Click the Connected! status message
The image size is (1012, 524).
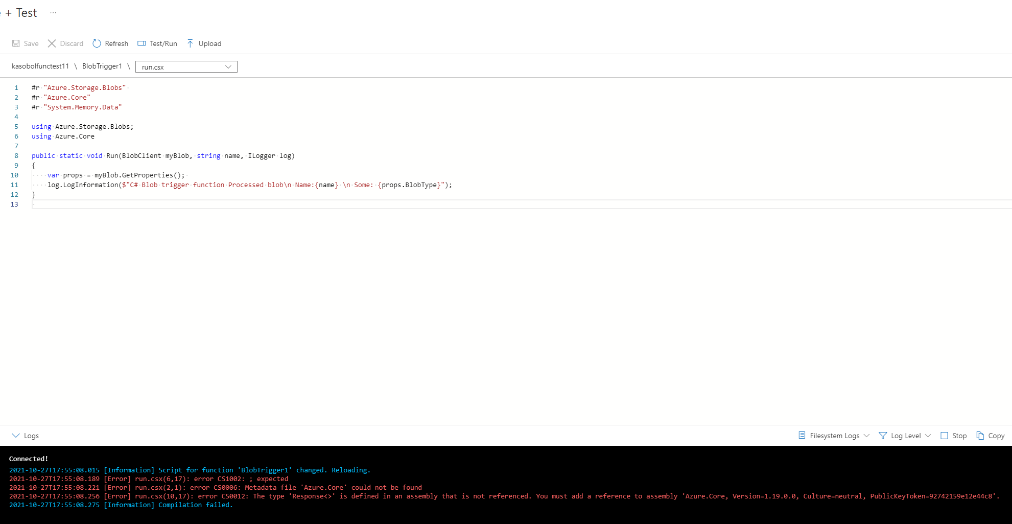tap(29, 459)
